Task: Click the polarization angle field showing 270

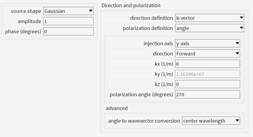Action: (x=208, y=94)
